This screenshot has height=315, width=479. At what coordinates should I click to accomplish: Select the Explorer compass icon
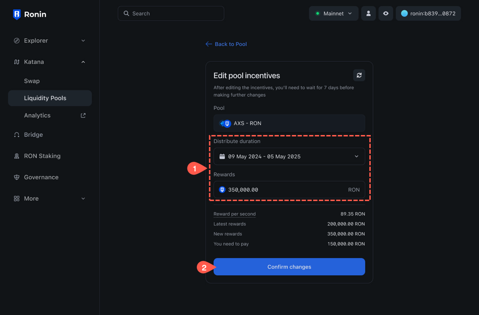pos(17,40)
